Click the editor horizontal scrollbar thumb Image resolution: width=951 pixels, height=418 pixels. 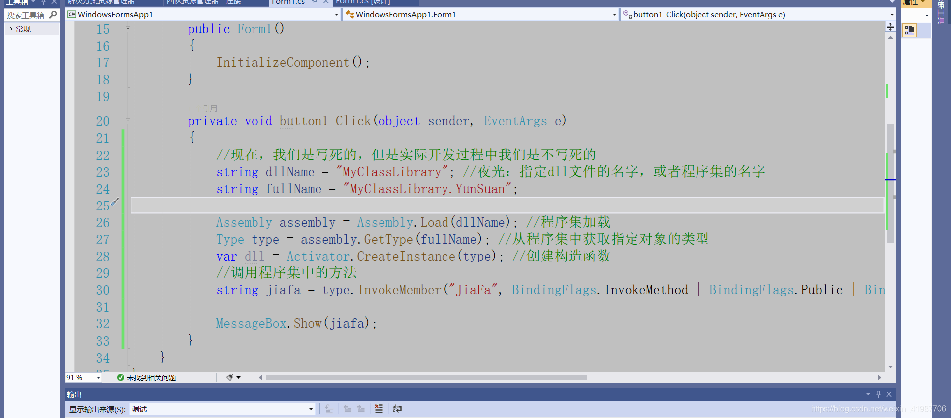(427, 378)
